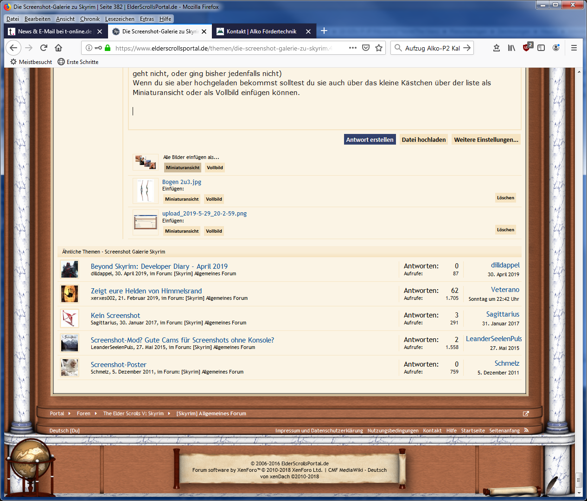Click the green padlock security icon
The width and height of the screenshot is (587, 501).
click(x=108, y=48)
